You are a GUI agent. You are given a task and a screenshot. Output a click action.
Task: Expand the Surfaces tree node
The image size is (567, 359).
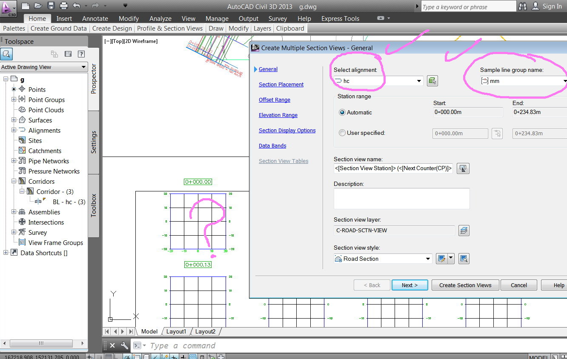coord(14,120)
